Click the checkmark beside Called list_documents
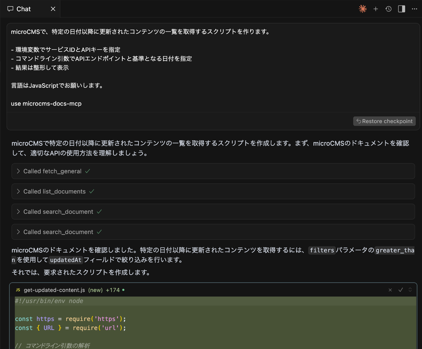Screen dimensions: 422x349 [x=92, y=192]
